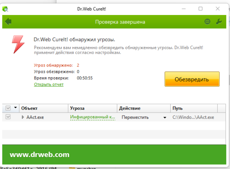Open settings via the wrench icon
Image resolution: width=230 pixels, height=169 pixels.
pos(219,22)
